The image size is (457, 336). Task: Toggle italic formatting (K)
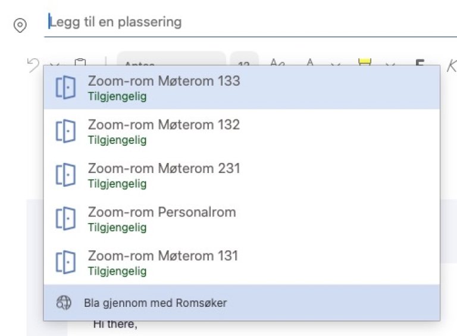(x=452, y=62)
